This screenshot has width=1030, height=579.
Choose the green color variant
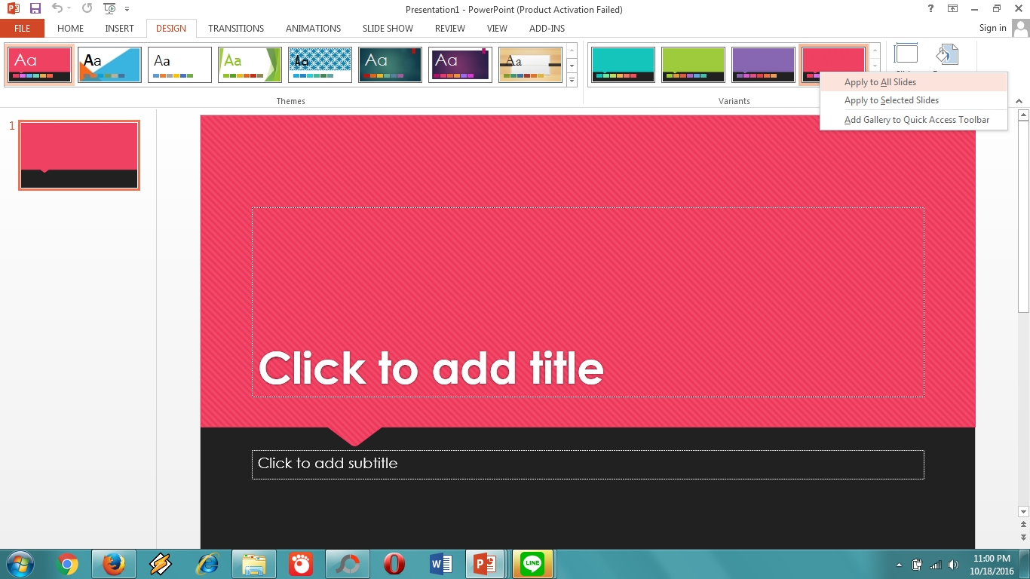click(693, 65)
